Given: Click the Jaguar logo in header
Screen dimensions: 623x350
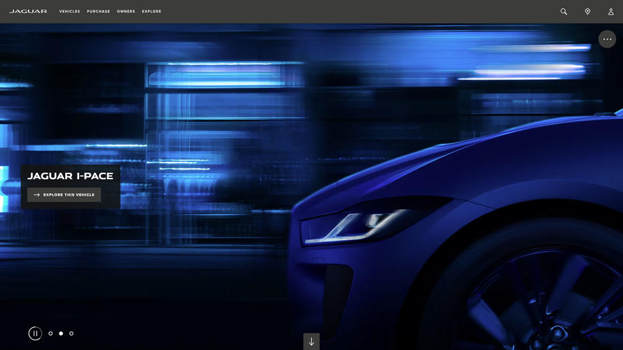Looking at the screenshot, I should pos(28,12).
